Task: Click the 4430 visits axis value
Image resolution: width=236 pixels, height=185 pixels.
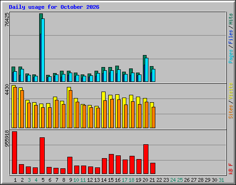Action: 7,89
